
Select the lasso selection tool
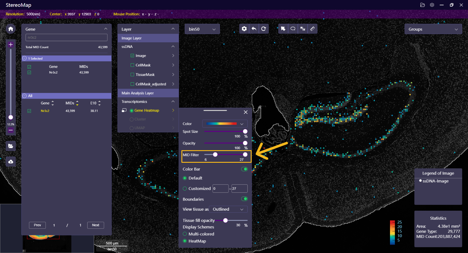(293, 29)
